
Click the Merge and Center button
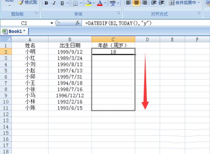point(182,3)
